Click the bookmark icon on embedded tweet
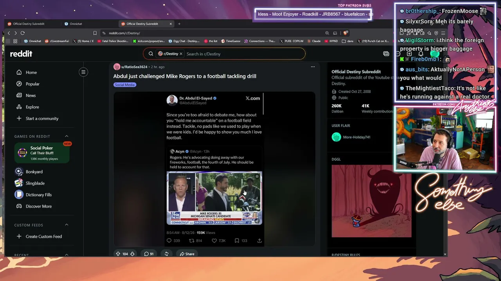The width and height of the screenshot is (501, 281). coord(237,241)
